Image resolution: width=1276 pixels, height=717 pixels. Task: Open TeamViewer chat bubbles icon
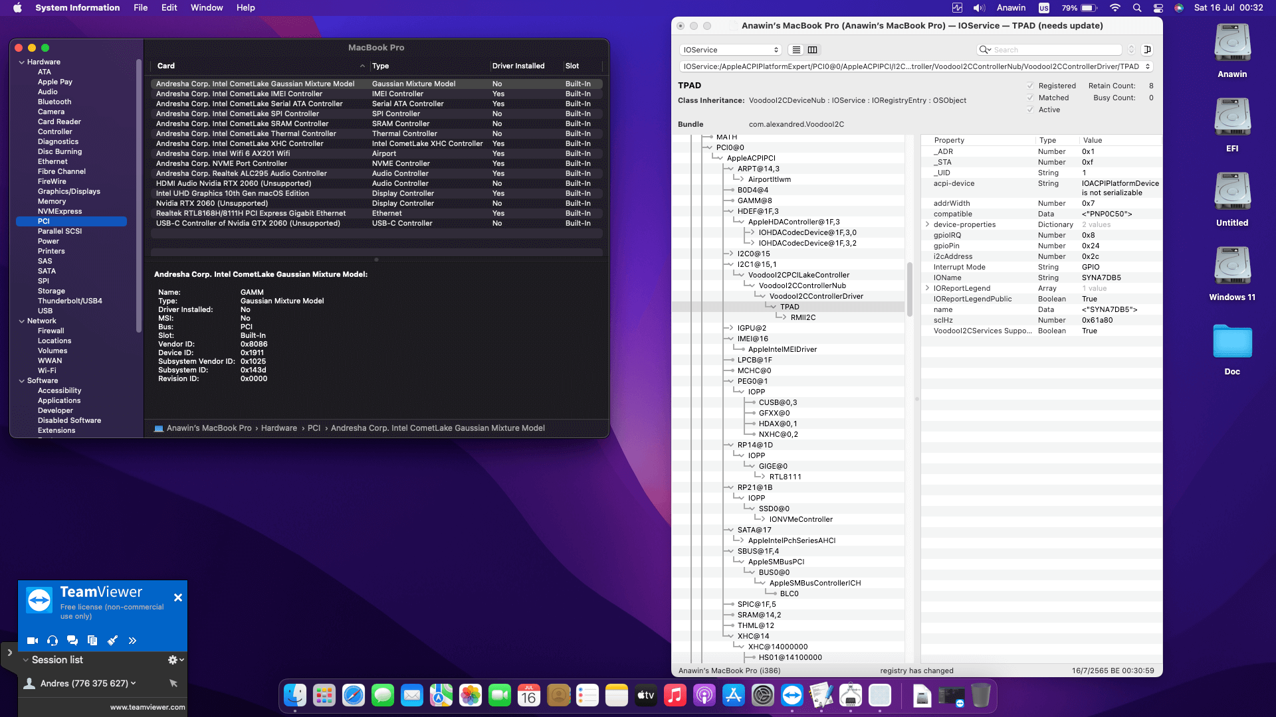click(x=72, y=641)
